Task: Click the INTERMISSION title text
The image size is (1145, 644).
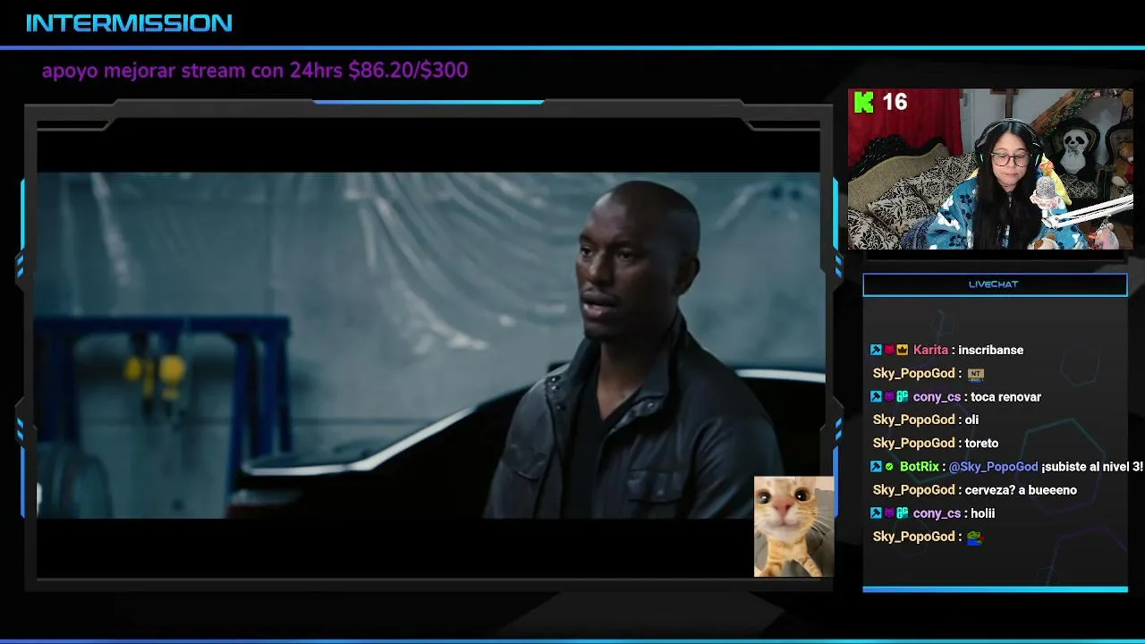Action: tap(129, 23)
